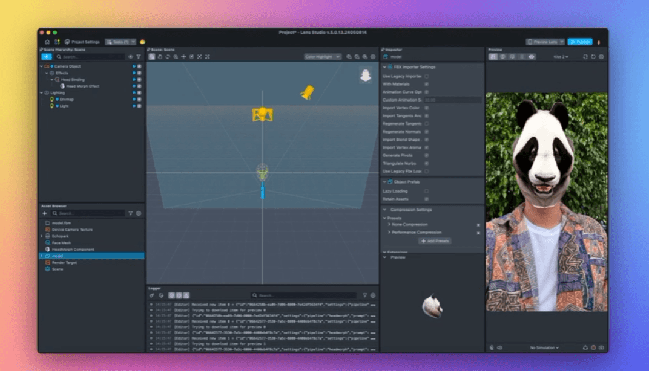
Task: Click the profile avatar icon next to Publish
Action: click(x=599, y=42)
